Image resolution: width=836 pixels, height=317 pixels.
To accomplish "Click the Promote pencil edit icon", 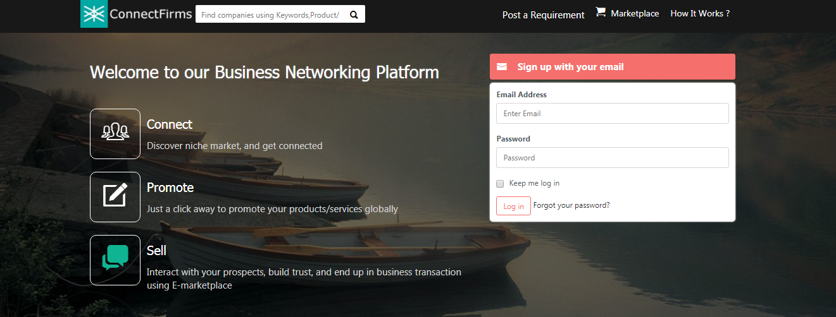I will tap(115, 196).
